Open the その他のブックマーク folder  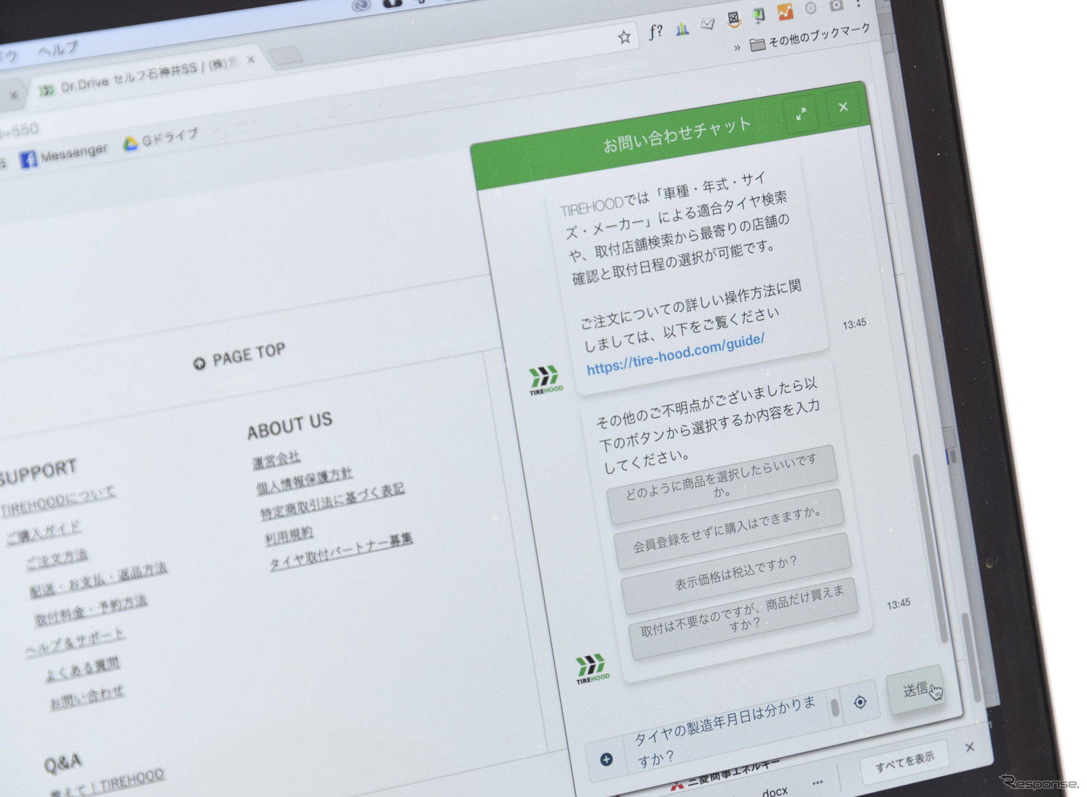[810, 37]
